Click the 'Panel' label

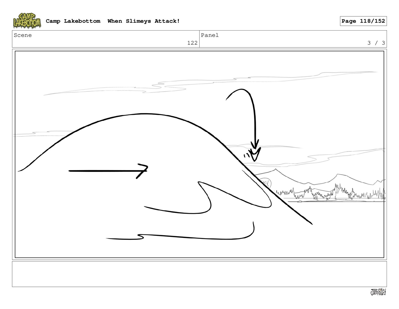(210, 35)
